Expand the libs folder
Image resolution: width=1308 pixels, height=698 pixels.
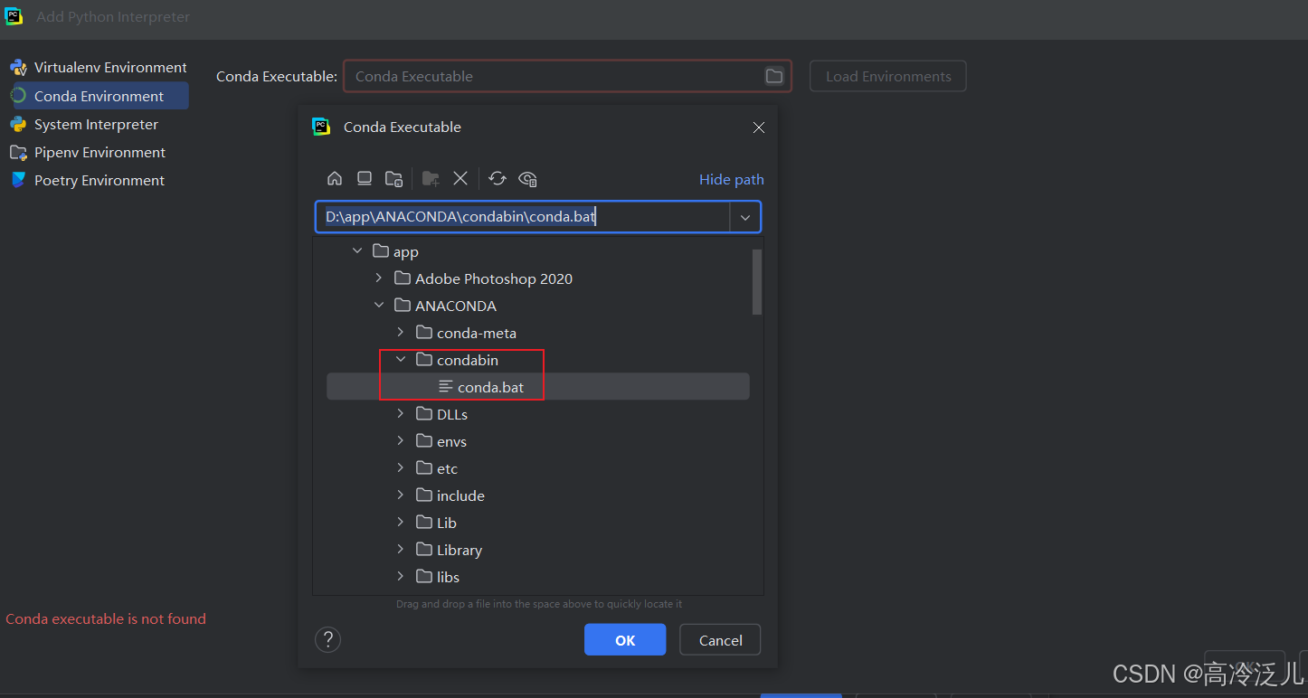(x=401, y=577)
